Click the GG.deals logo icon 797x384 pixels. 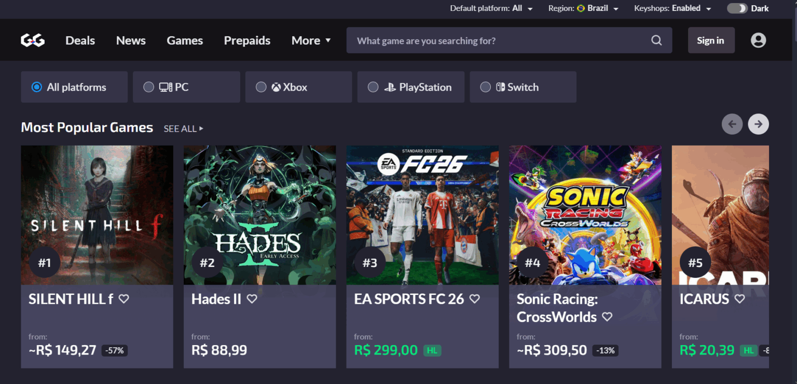point(33,40)
